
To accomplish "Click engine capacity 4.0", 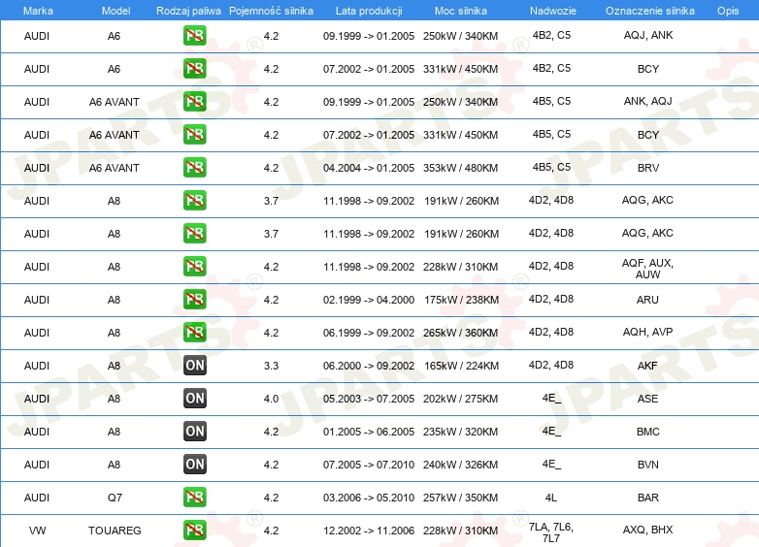I will pos(271,399).
